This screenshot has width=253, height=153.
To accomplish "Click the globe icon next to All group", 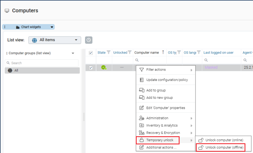I will [x=9, y=70].
